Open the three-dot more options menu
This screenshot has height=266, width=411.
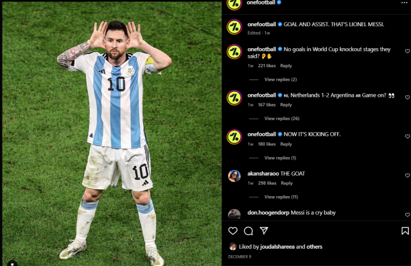coord(404,3)
